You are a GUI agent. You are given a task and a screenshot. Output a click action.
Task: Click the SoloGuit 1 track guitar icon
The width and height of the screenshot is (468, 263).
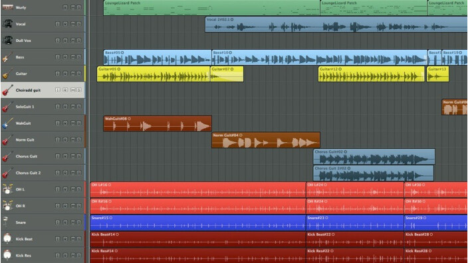(8, 106)
